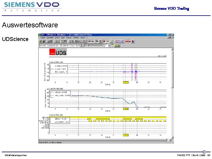This screenshot has width=212, height=159.
Task: Click the 'Auswertesoftware' slide heading
Action: tap(30, 25)
